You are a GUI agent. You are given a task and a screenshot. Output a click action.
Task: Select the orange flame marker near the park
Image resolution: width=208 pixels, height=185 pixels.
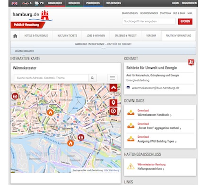[x=51, y=112]
